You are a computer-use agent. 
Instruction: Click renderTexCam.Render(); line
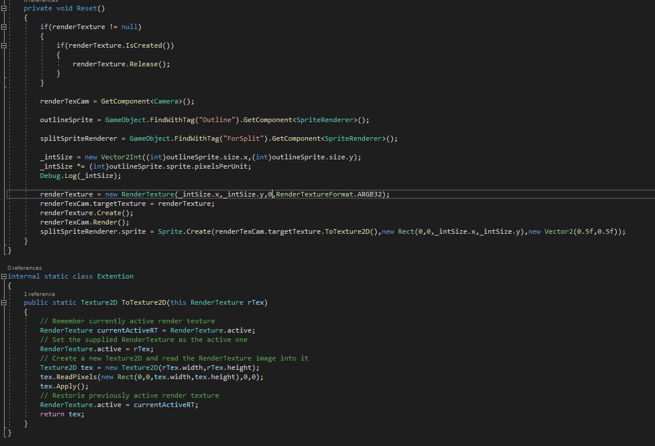click(x=85, y=222)
